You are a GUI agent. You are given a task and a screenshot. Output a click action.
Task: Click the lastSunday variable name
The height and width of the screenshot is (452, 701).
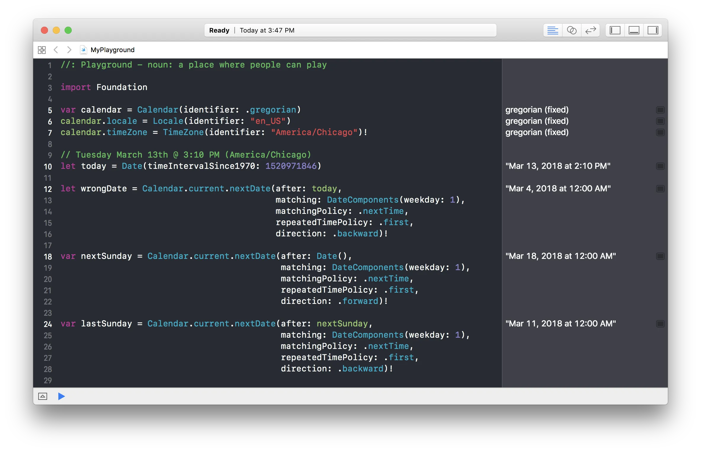pos(106,324)
